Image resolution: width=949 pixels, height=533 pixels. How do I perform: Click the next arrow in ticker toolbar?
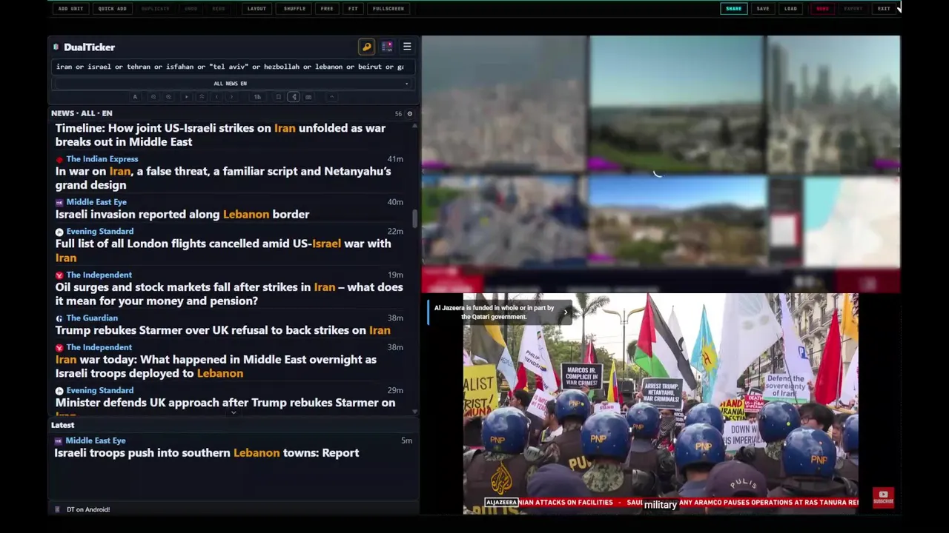point(231,97)
